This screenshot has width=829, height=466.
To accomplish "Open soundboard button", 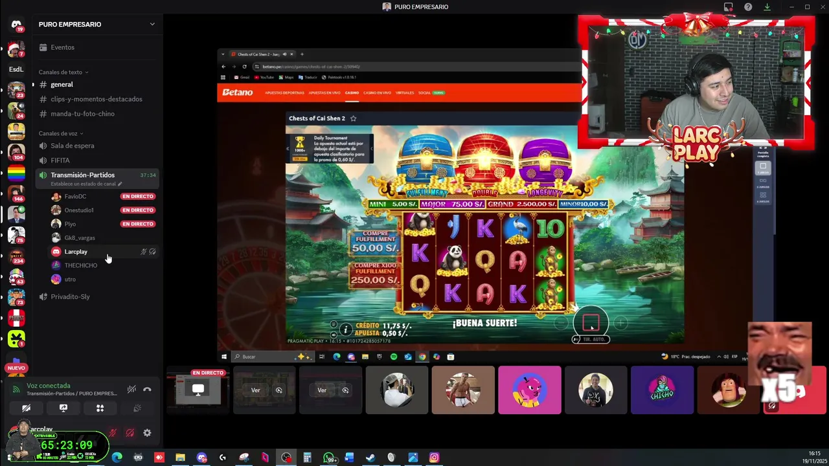I will click(x=137, y=408).
